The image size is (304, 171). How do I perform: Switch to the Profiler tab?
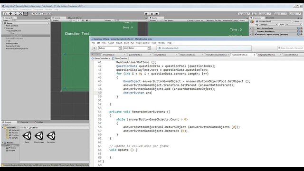[x=38, y=122]
